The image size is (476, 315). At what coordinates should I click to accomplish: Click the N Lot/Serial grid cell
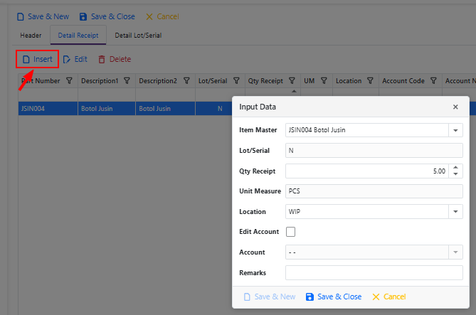click(x=213, y=108)
